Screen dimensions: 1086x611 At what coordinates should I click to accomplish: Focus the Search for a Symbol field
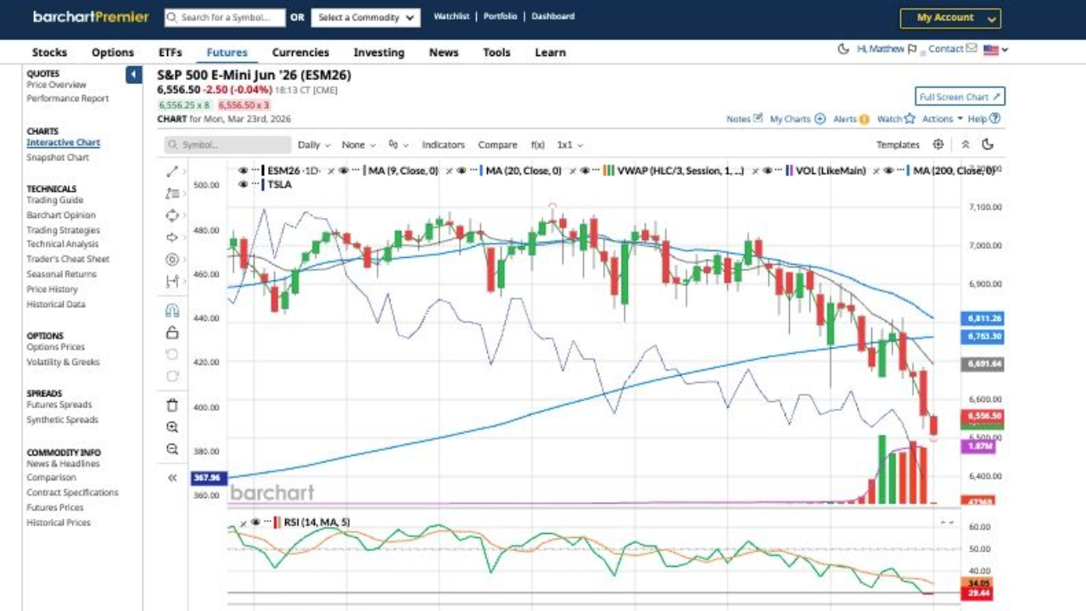point(225,17)
